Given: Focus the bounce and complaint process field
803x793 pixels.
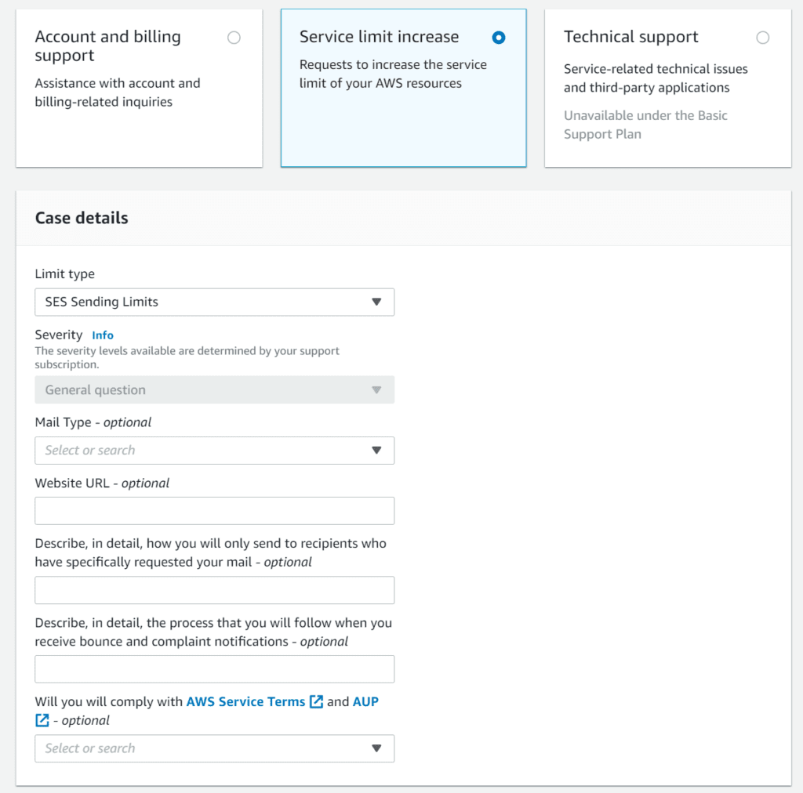Looking at the screenshot, I should [214, 669].
